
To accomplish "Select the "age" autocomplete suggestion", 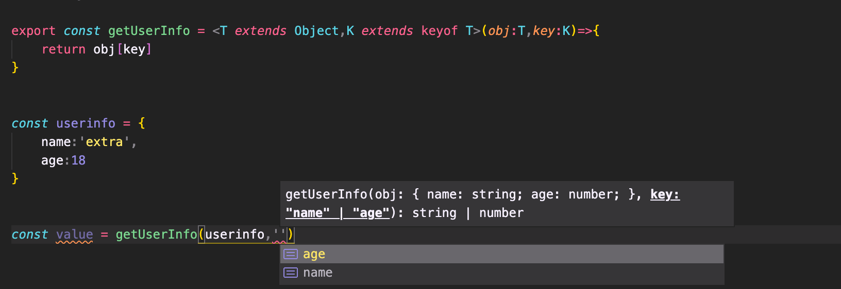I will (502, 254).
